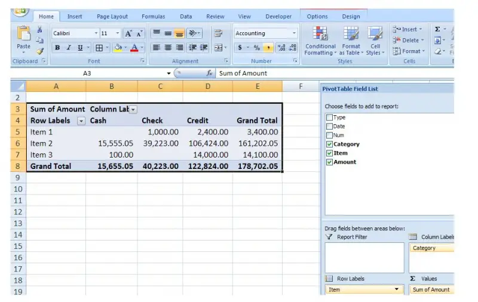This screenshot has height=302, width=478.
Task: Open the Format as Table dropdown
Action: (x=351, y=41)
